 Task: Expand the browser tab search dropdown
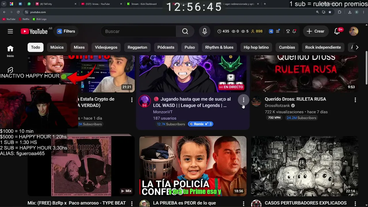click(x=4, y=4)
